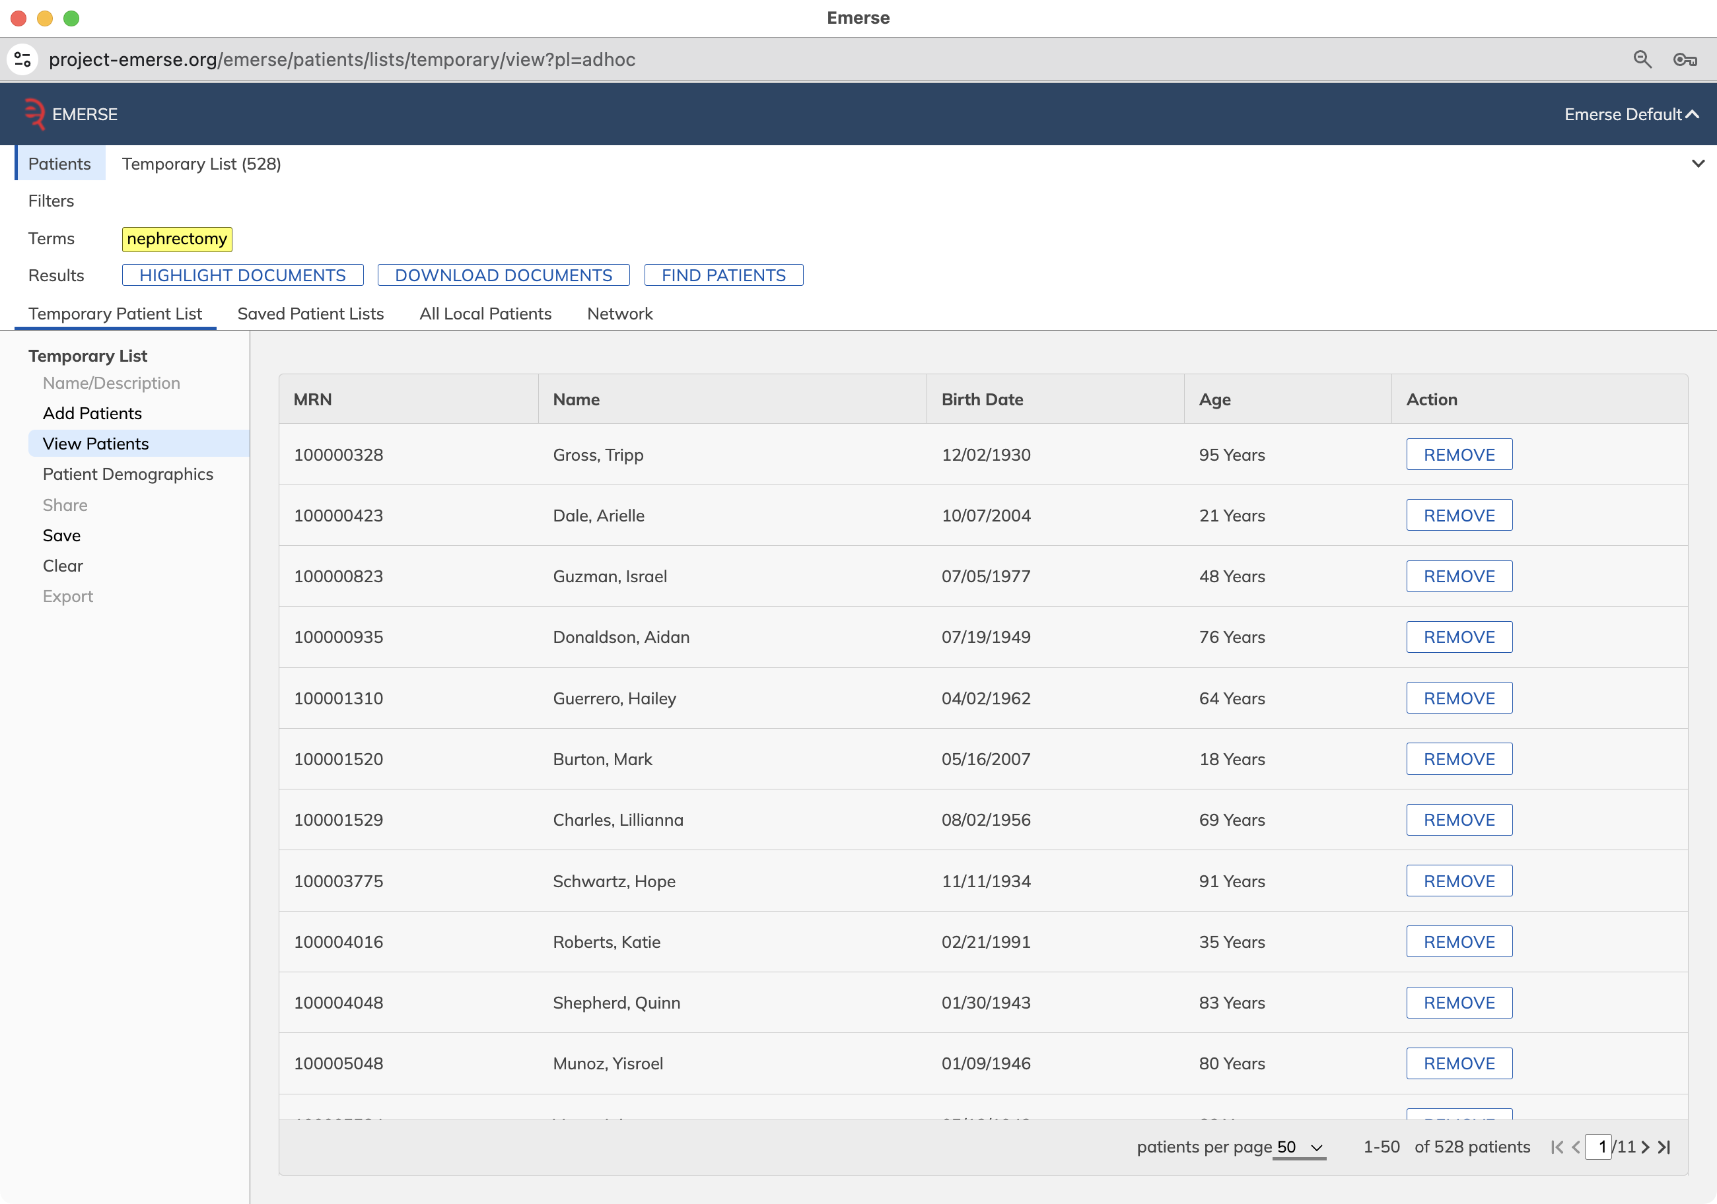Open Patient Demographics in the sidebar
This screenshot has height=1204, width=1717.
[x=128, y=474]
